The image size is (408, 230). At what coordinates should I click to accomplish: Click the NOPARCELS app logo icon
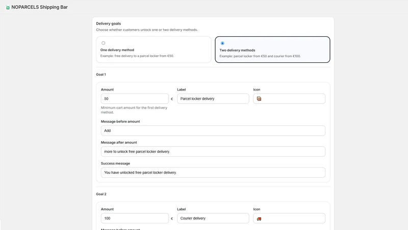pyautogui.click(x=8, y=7)
